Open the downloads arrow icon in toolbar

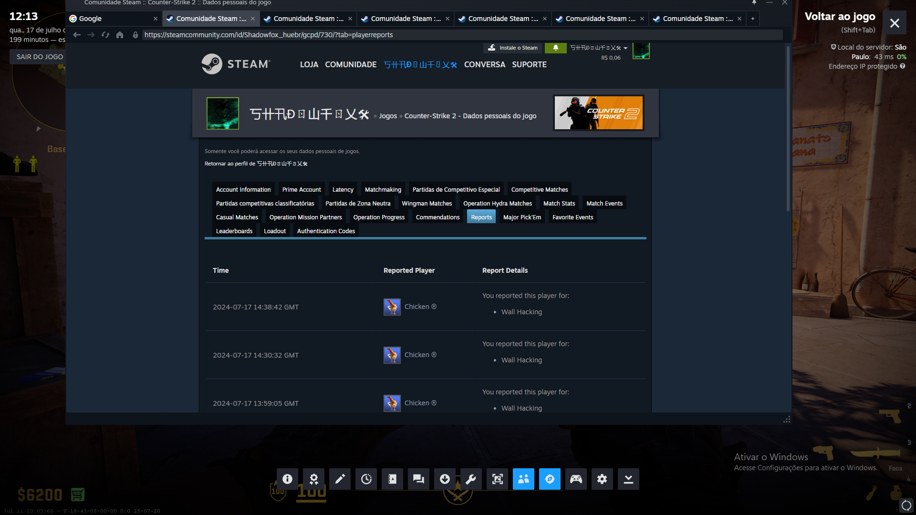[x=445, y=479]
